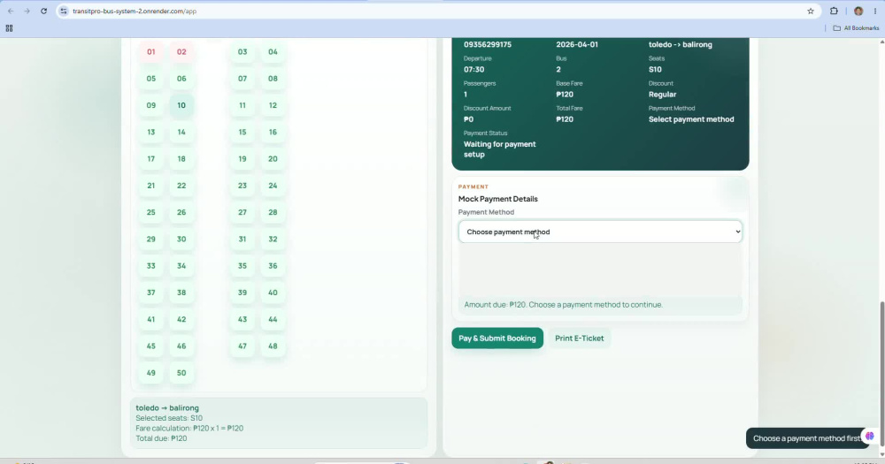885x464 pixels.
Task: Select seat 04
Action: 273,52
